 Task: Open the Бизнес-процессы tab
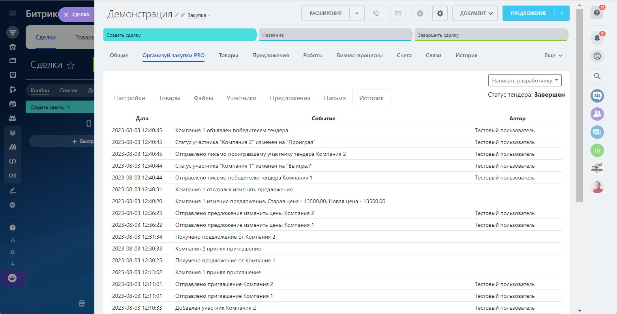(359, 56)
